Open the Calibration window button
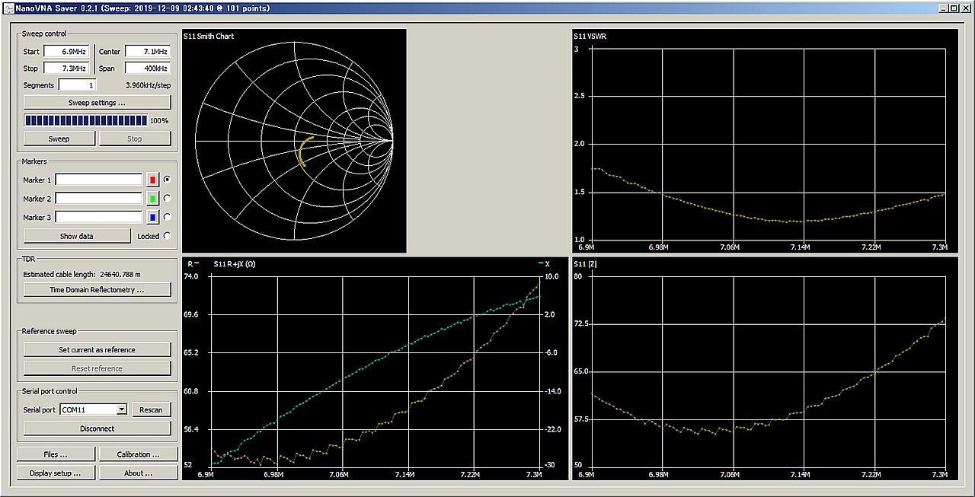This screenshot has height=497, width=975. (x=138, y=454)
